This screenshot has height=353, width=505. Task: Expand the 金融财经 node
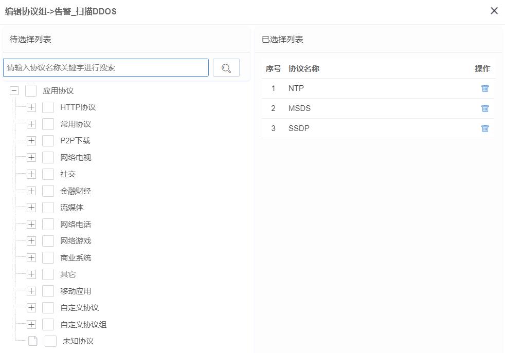pyautogui.click(x=31, y=191)
